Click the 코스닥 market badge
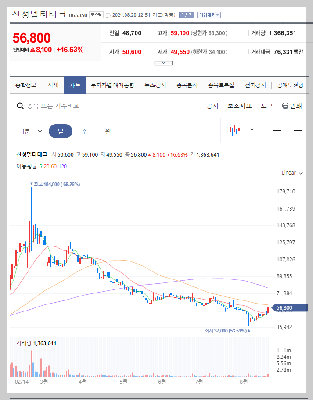Screen dimensions: 313x400 (x=96, y=15)
